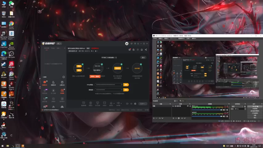This screenshot has height=148, width=263.
Task: Reveal the masked rtmp address with eye icon
Action: [122, 85]
